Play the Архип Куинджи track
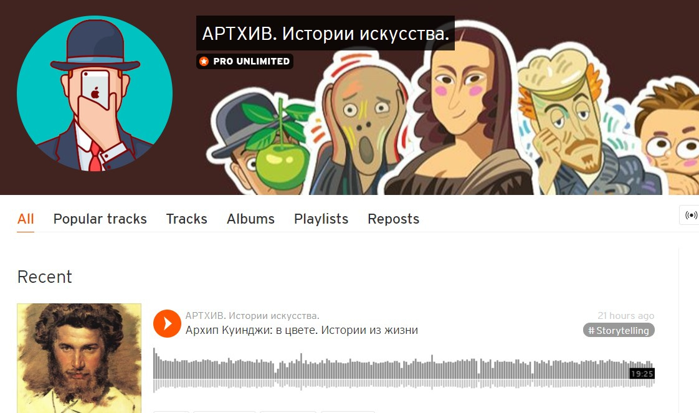The width and height of the screenshot is (699, 413). click(167, 323)
